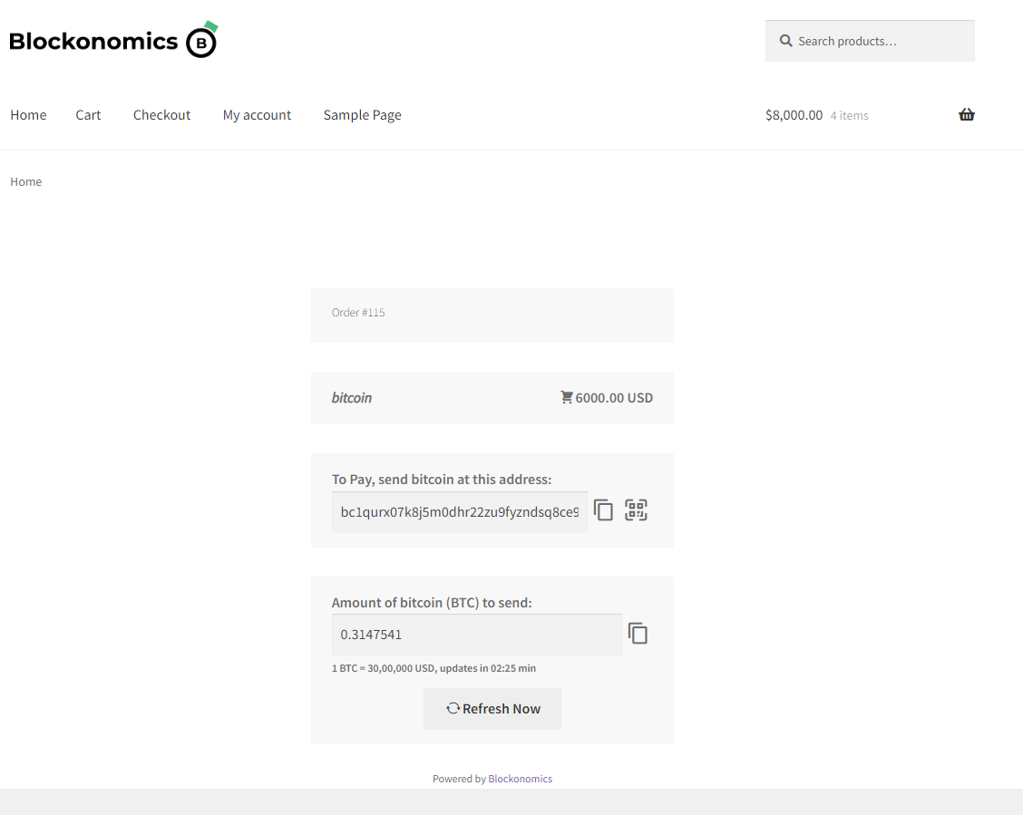This screenshot has height=815, width=1023.
Task: Show the QR code for the address
Action: click(636, 509)
